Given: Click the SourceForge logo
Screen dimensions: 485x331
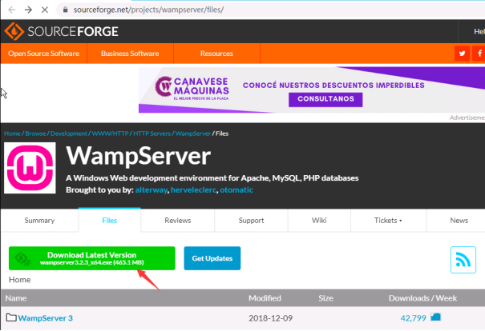Looking at the screenshot, I should coord(61,31).
